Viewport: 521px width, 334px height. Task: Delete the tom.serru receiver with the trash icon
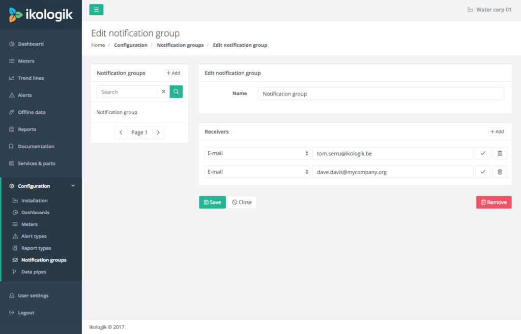[500, 153]
